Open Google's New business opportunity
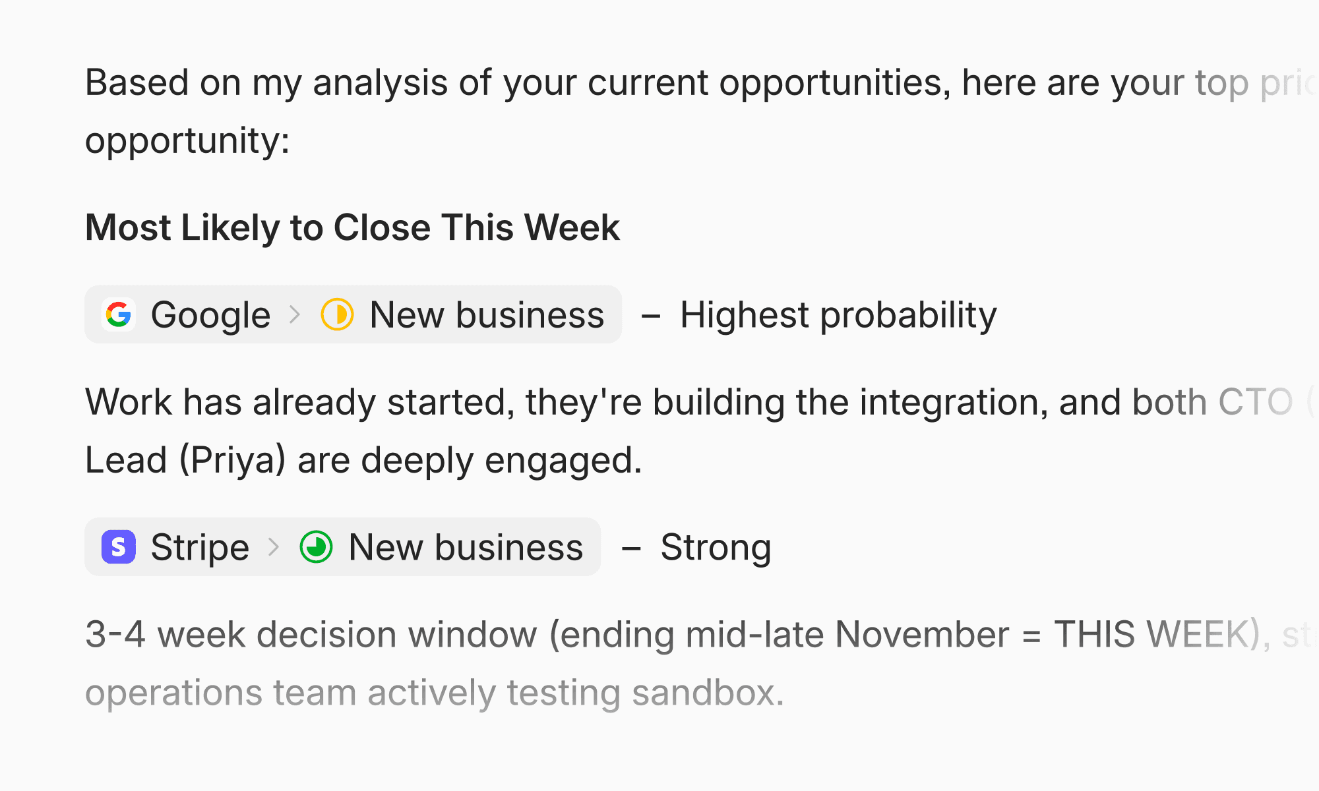Screen dimensions: 1319x791 [x=487, y=314]
